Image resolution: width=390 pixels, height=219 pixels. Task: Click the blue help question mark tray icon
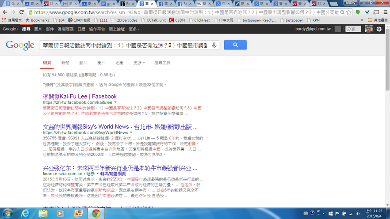[312, 213]
